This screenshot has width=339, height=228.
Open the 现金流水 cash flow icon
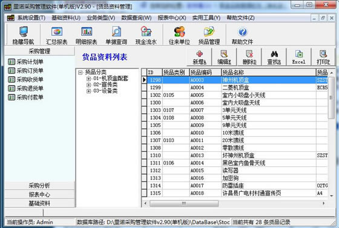(x=146, y=35)
